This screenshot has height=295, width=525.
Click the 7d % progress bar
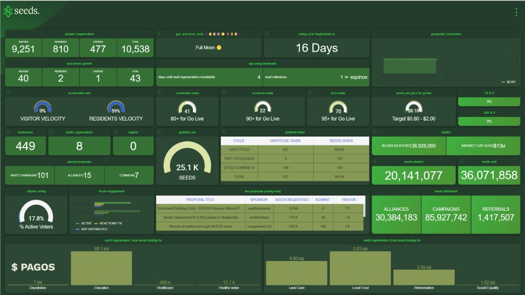pyautogui.click(x=489, y=101)
